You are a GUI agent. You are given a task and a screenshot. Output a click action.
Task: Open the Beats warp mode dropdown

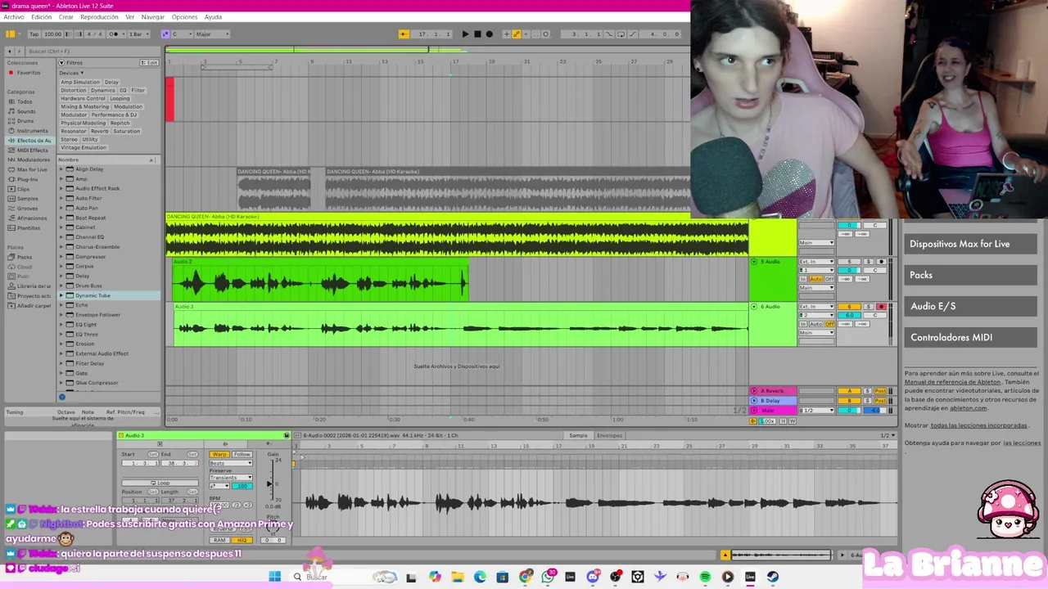[x=232, y=463]
